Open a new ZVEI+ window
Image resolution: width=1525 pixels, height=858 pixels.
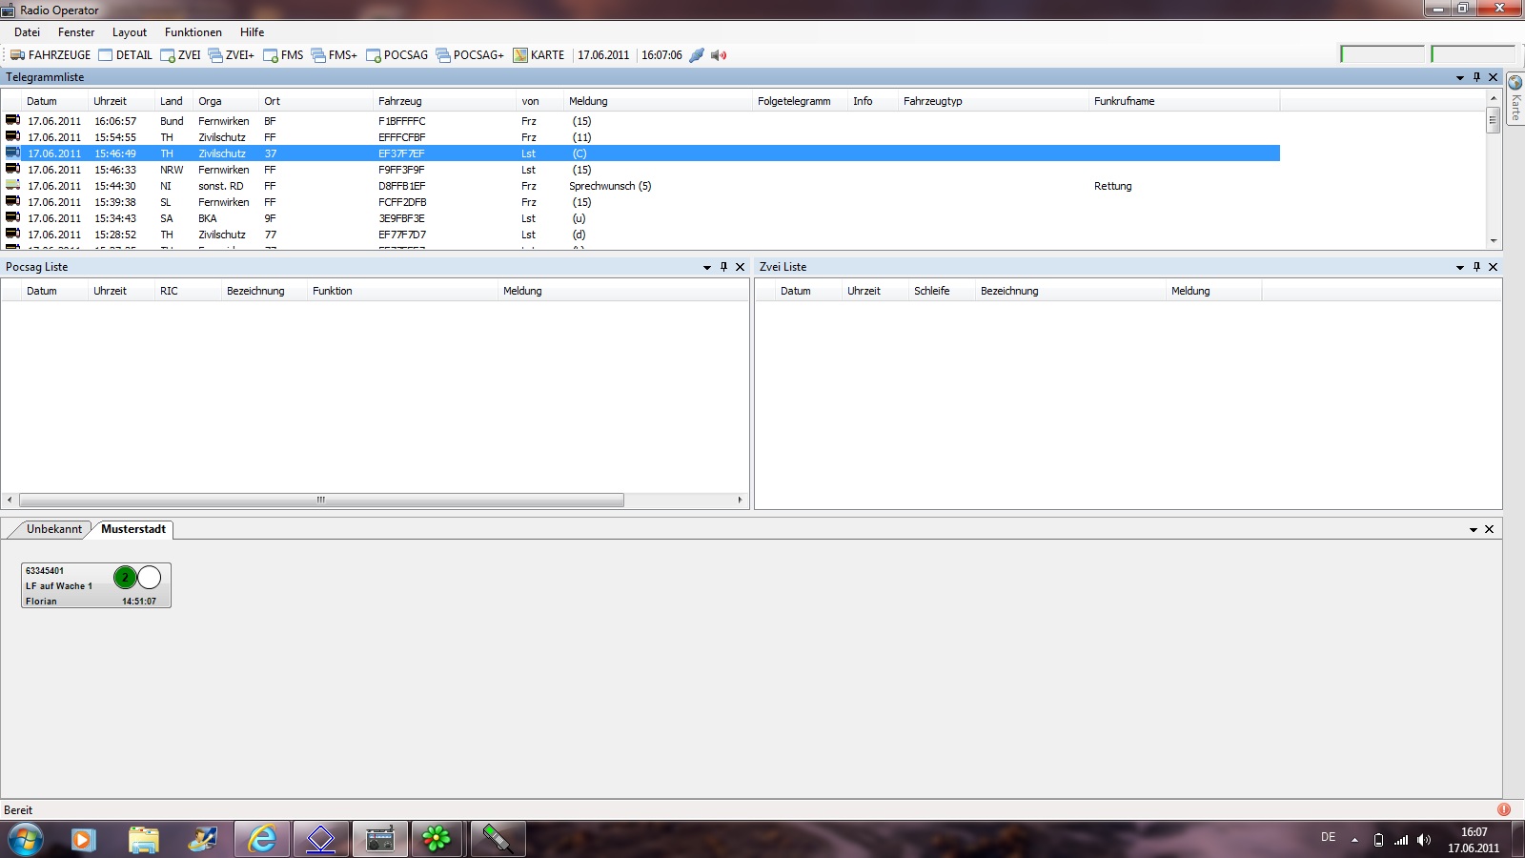pyautogui.click(x=232, y=55)
